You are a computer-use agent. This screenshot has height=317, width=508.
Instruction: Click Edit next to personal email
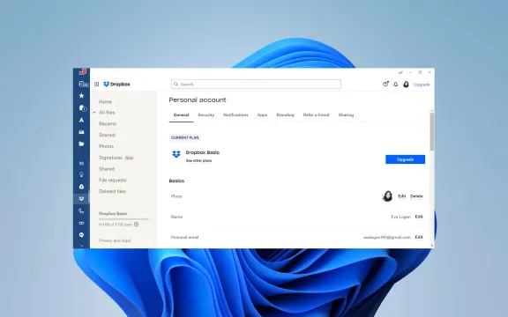pos(419,237)
